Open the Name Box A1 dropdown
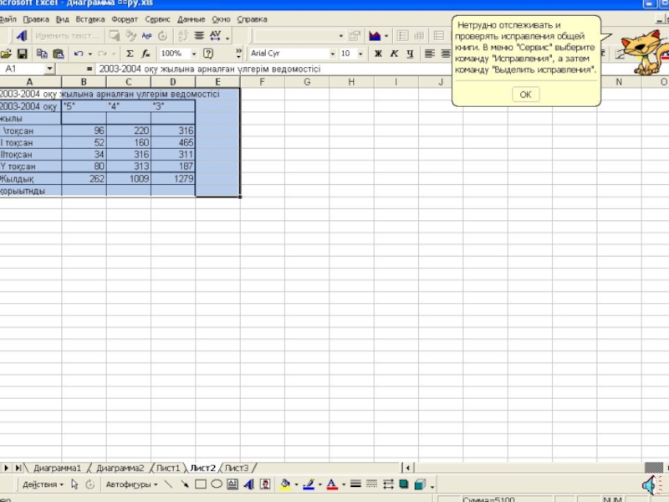 coord(49,69)
